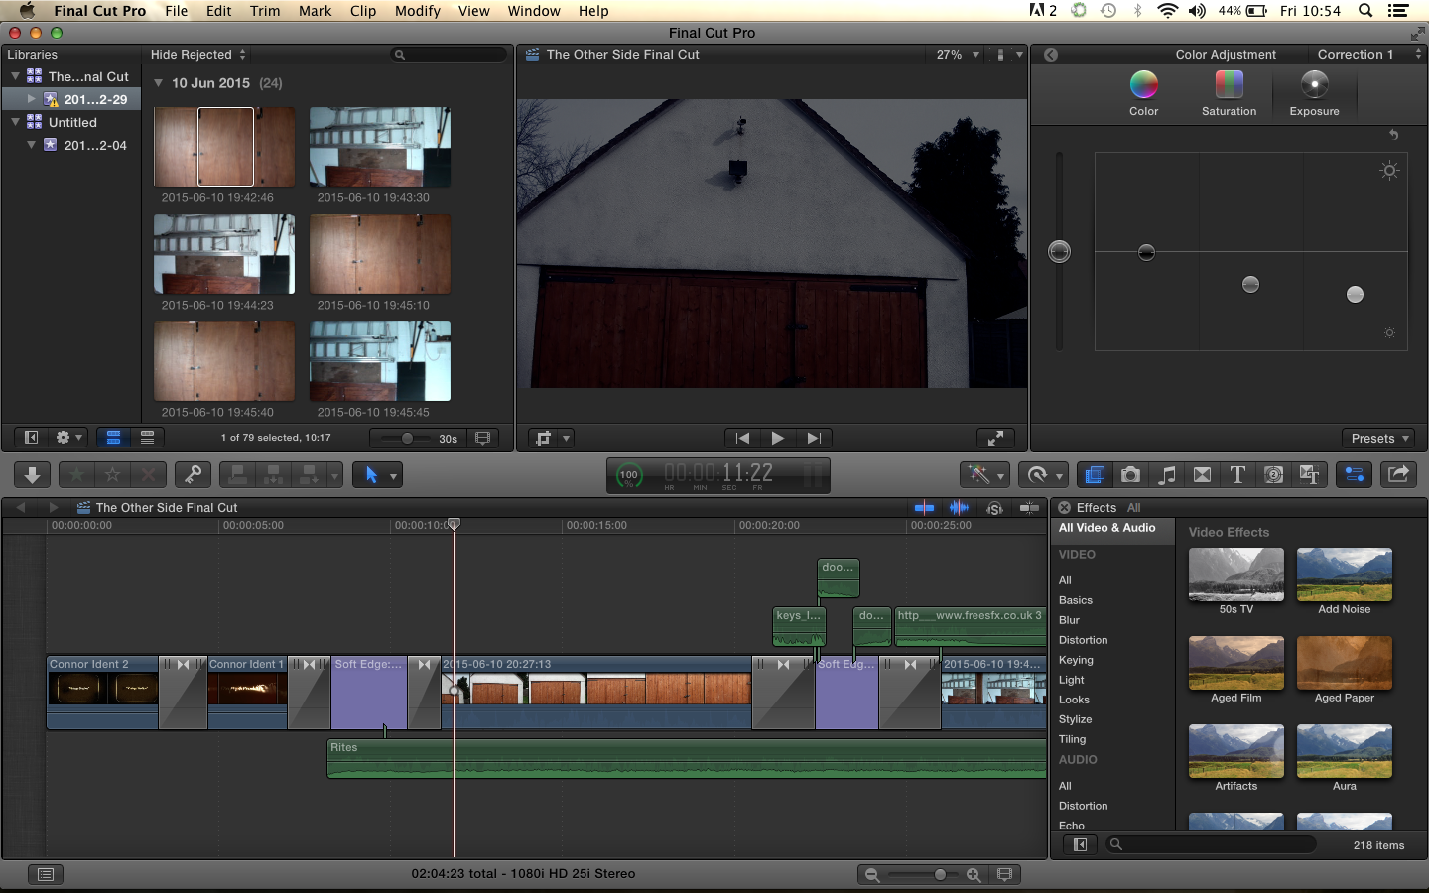Viewport: 1429px width, 893px height.
Task: Open the Presets menu
Action: [1378, 438]
